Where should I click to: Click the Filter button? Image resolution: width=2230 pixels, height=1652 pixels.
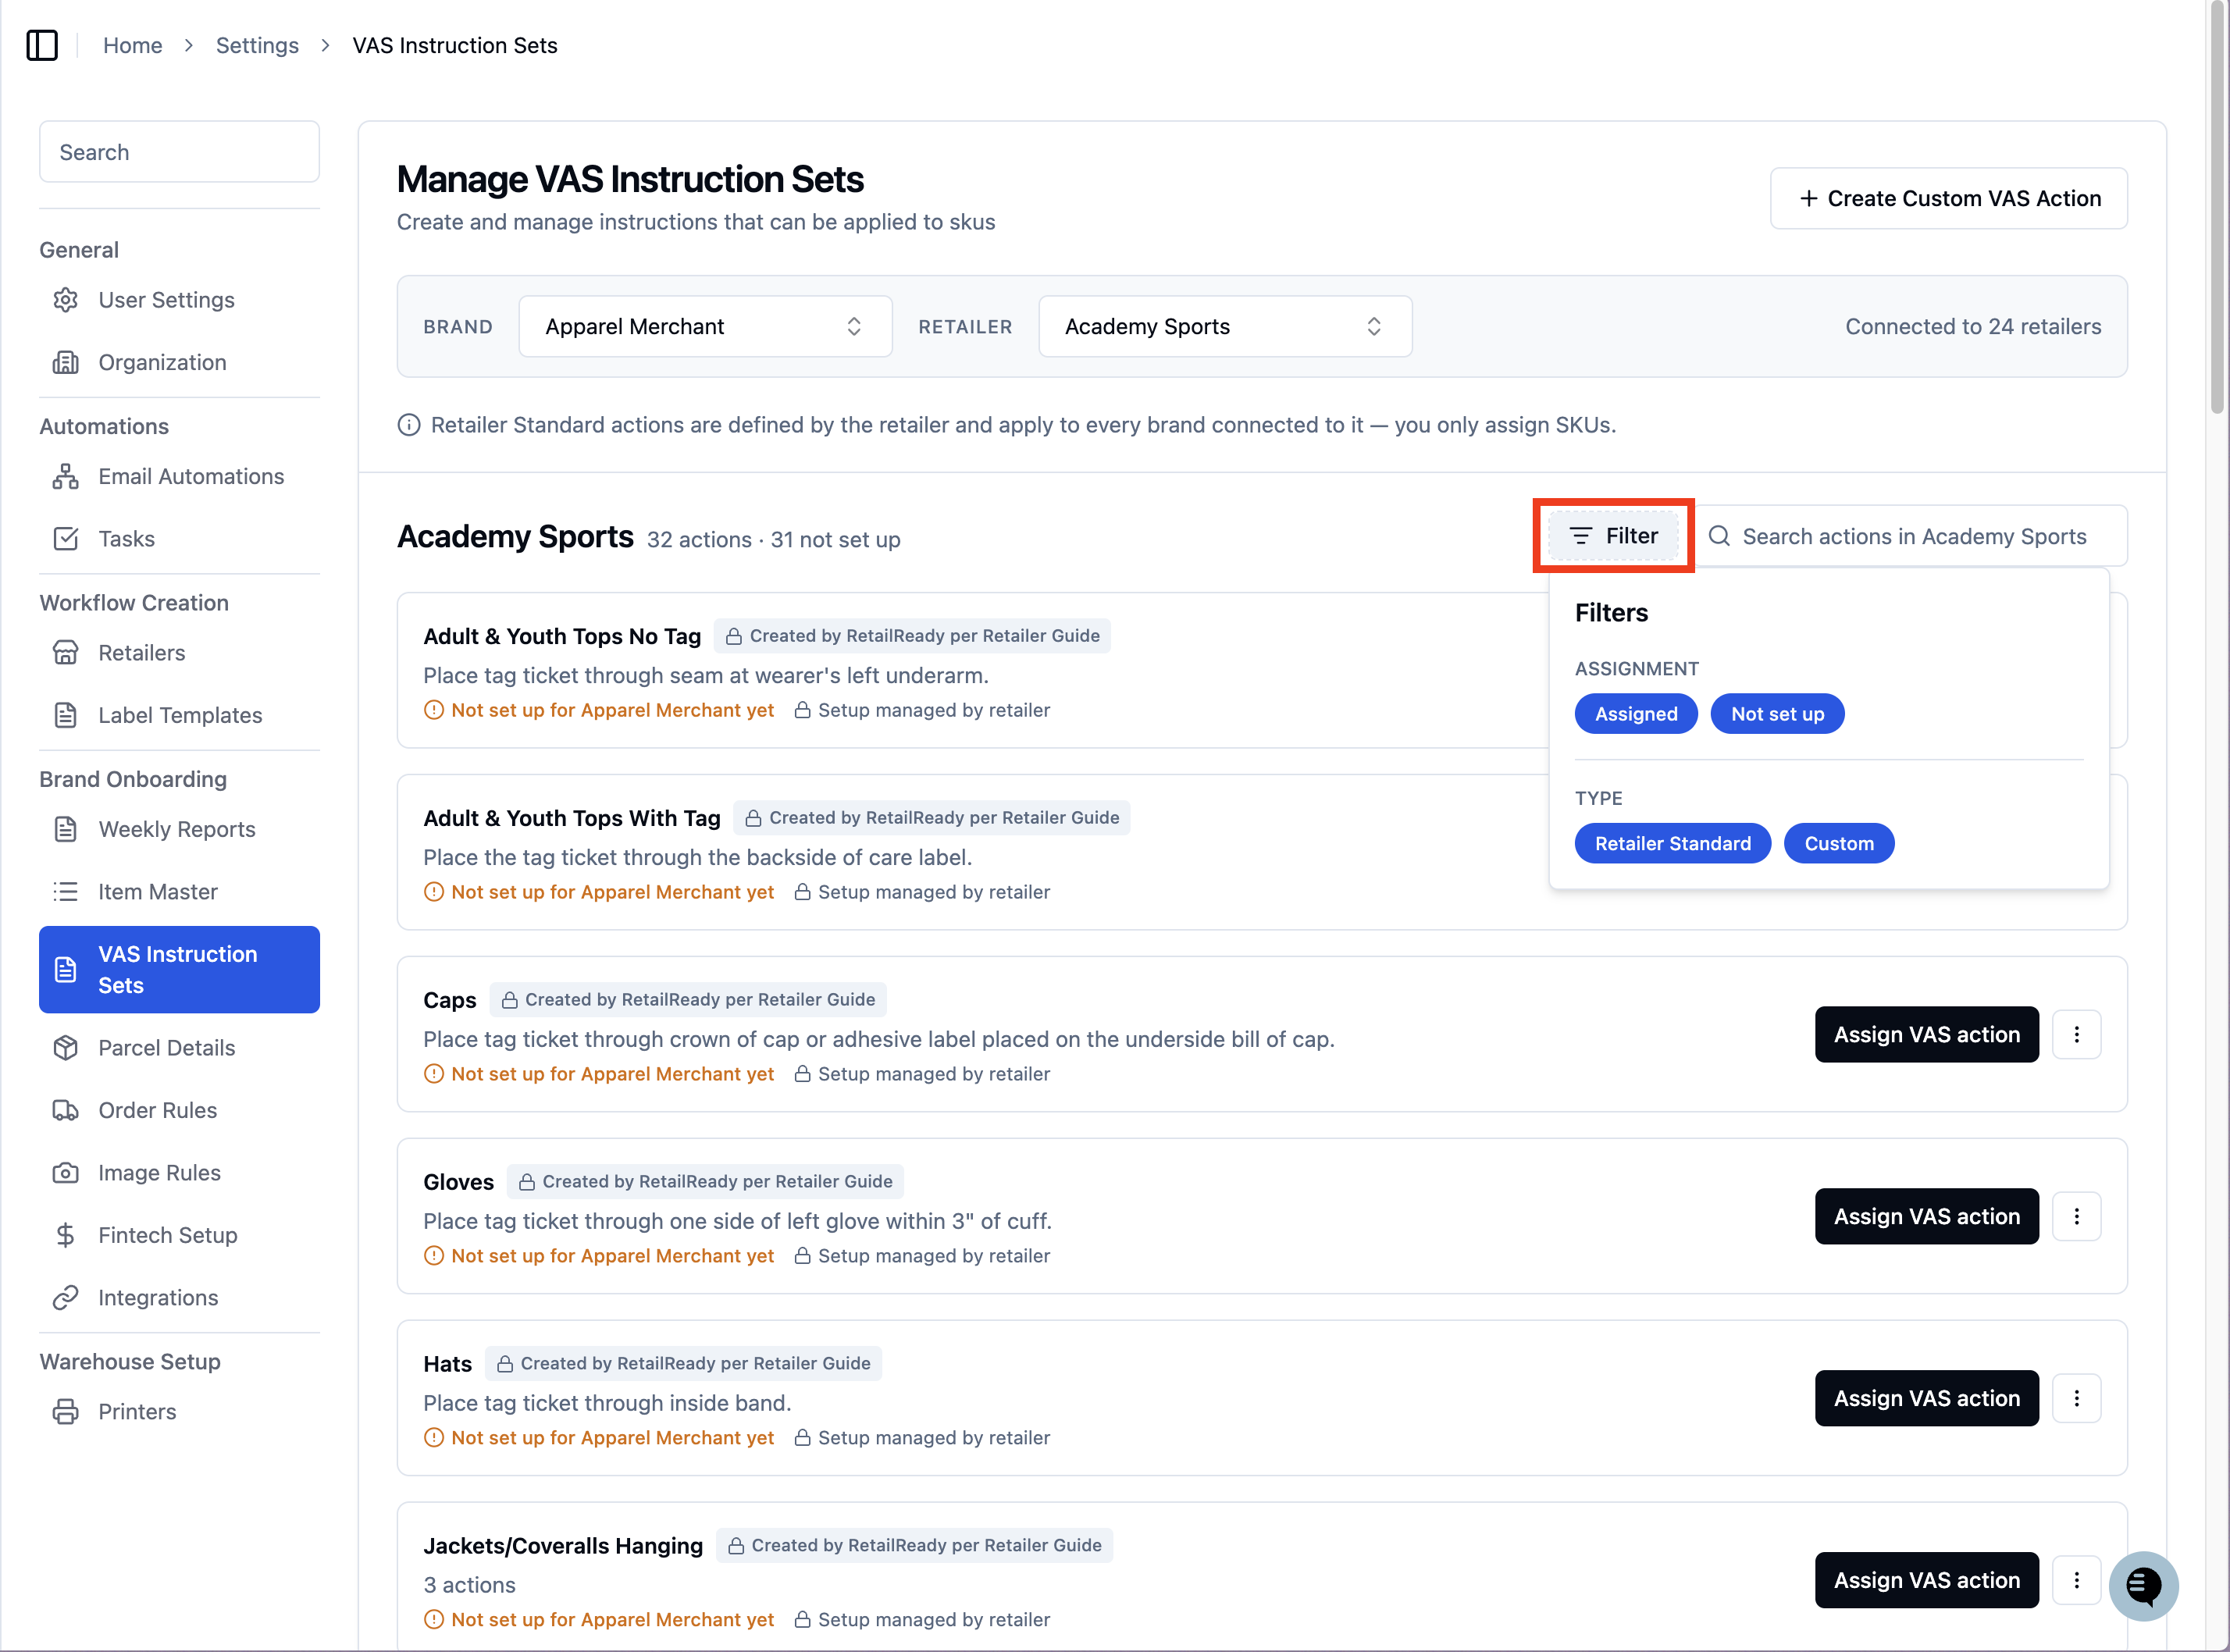pyautogui.click(x=1613, y=536)
